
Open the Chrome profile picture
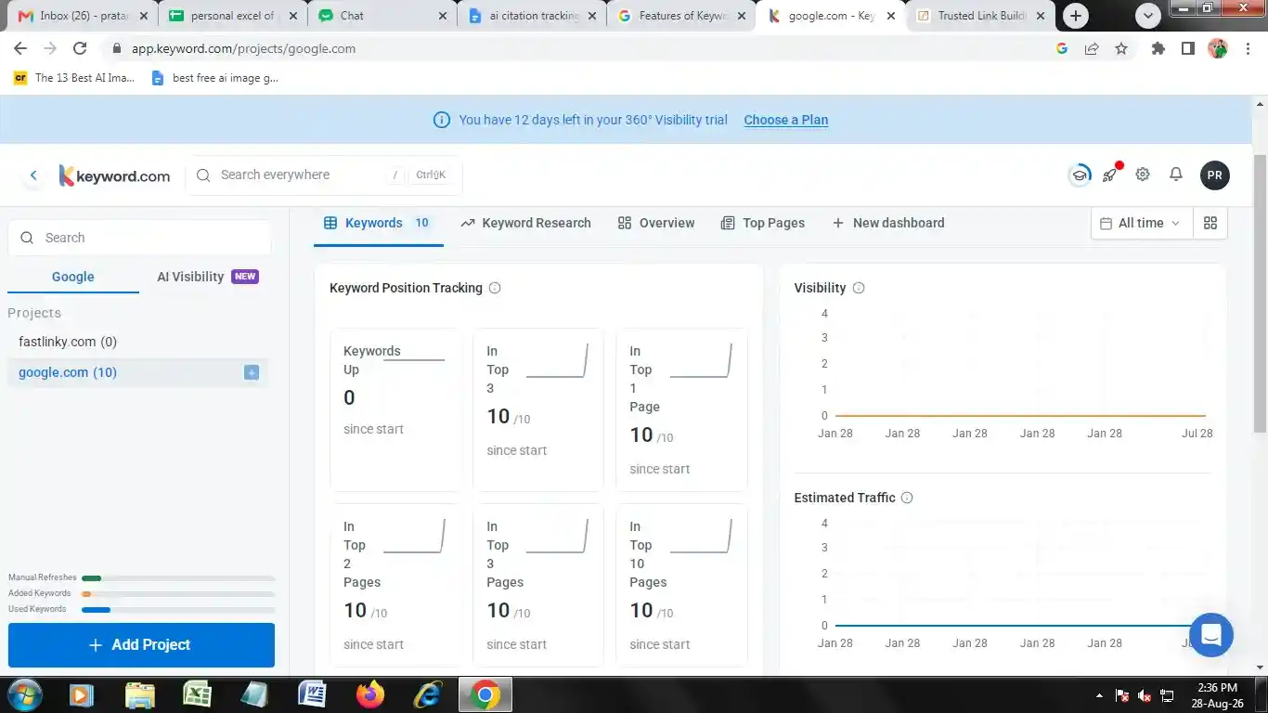tap(1218, 48)
